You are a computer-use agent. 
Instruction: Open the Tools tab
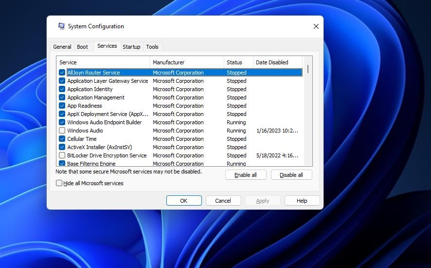click(x=152, y=47)
